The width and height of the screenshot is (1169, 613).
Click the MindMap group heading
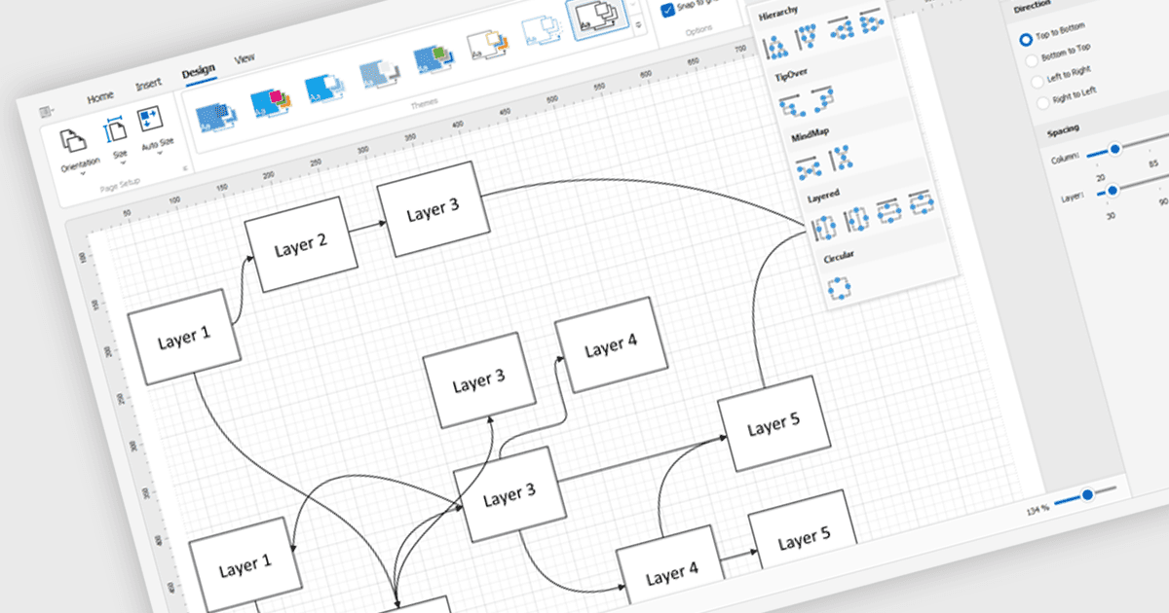click(811, 136)
